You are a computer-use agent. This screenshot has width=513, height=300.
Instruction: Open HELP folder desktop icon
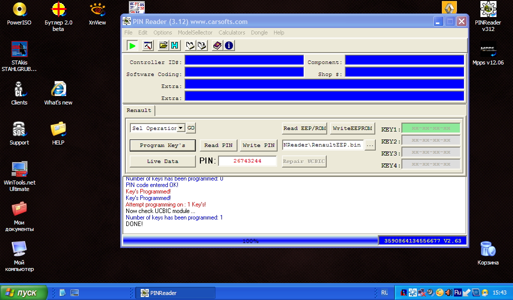click(x=58, y=133)
